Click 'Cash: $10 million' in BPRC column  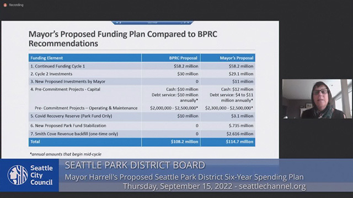182,89
